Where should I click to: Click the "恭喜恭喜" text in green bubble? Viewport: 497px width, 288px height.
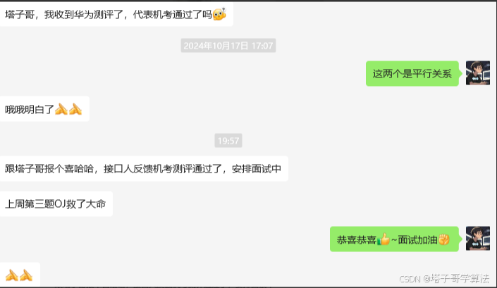pyautogui.click(x=356, y=239)
